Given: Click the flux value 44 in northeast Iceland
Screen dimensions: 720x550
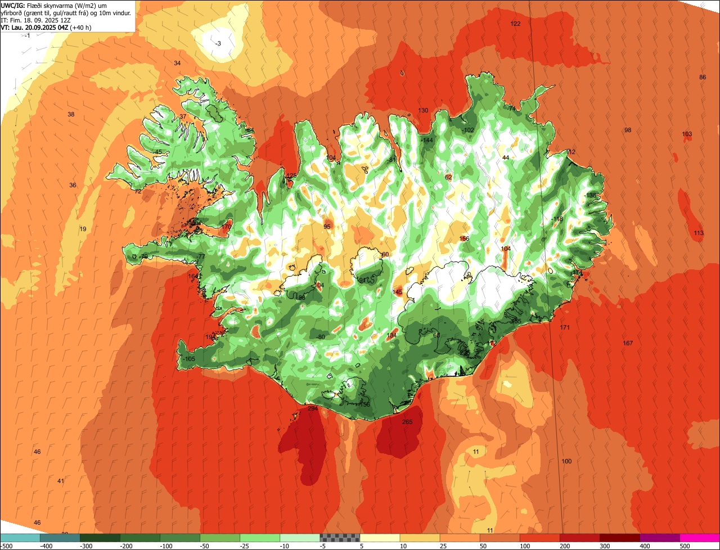Looking at the screenshot, I should click(x=506, y=157).
